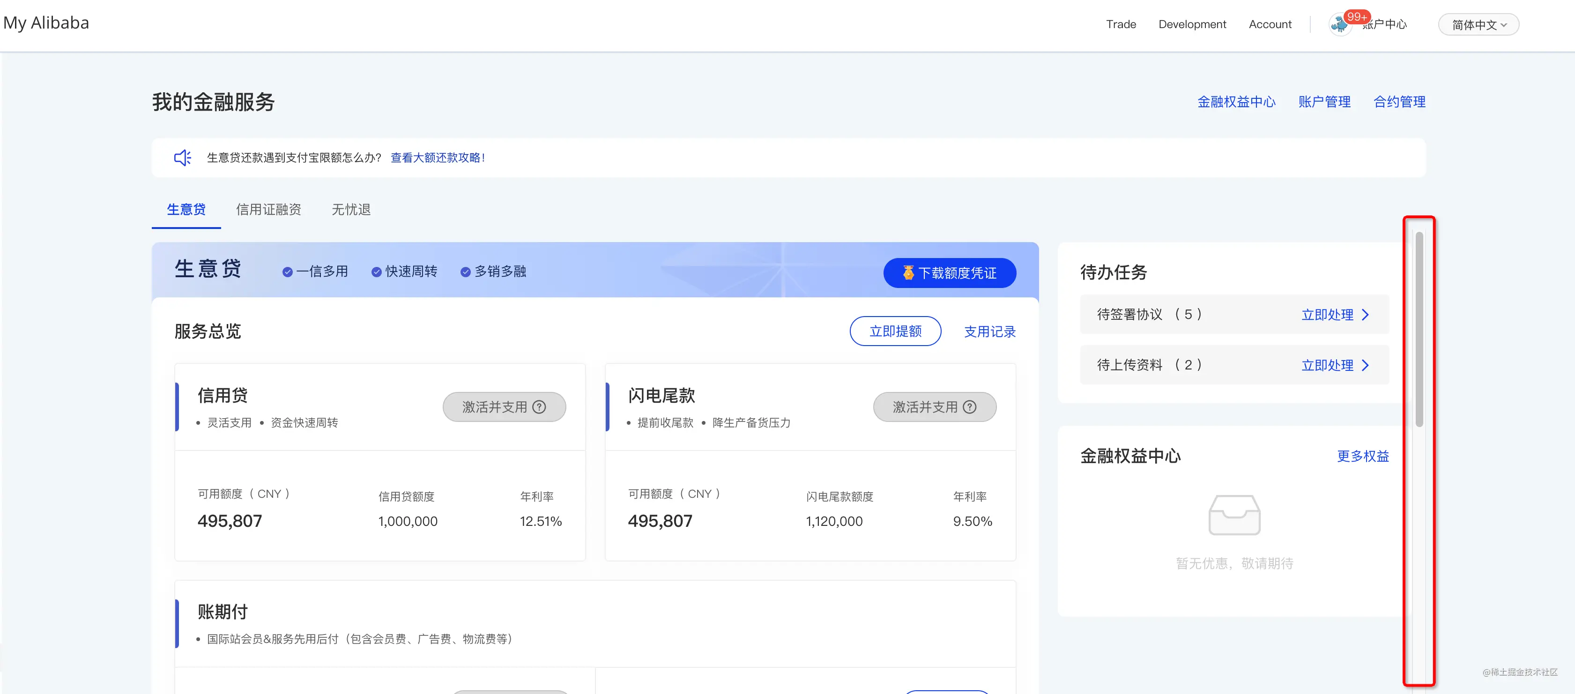Click help icon on 闪电尾款 激活并支用 button
This screenshot has height=694, width=1575.
tap(969, 407)
